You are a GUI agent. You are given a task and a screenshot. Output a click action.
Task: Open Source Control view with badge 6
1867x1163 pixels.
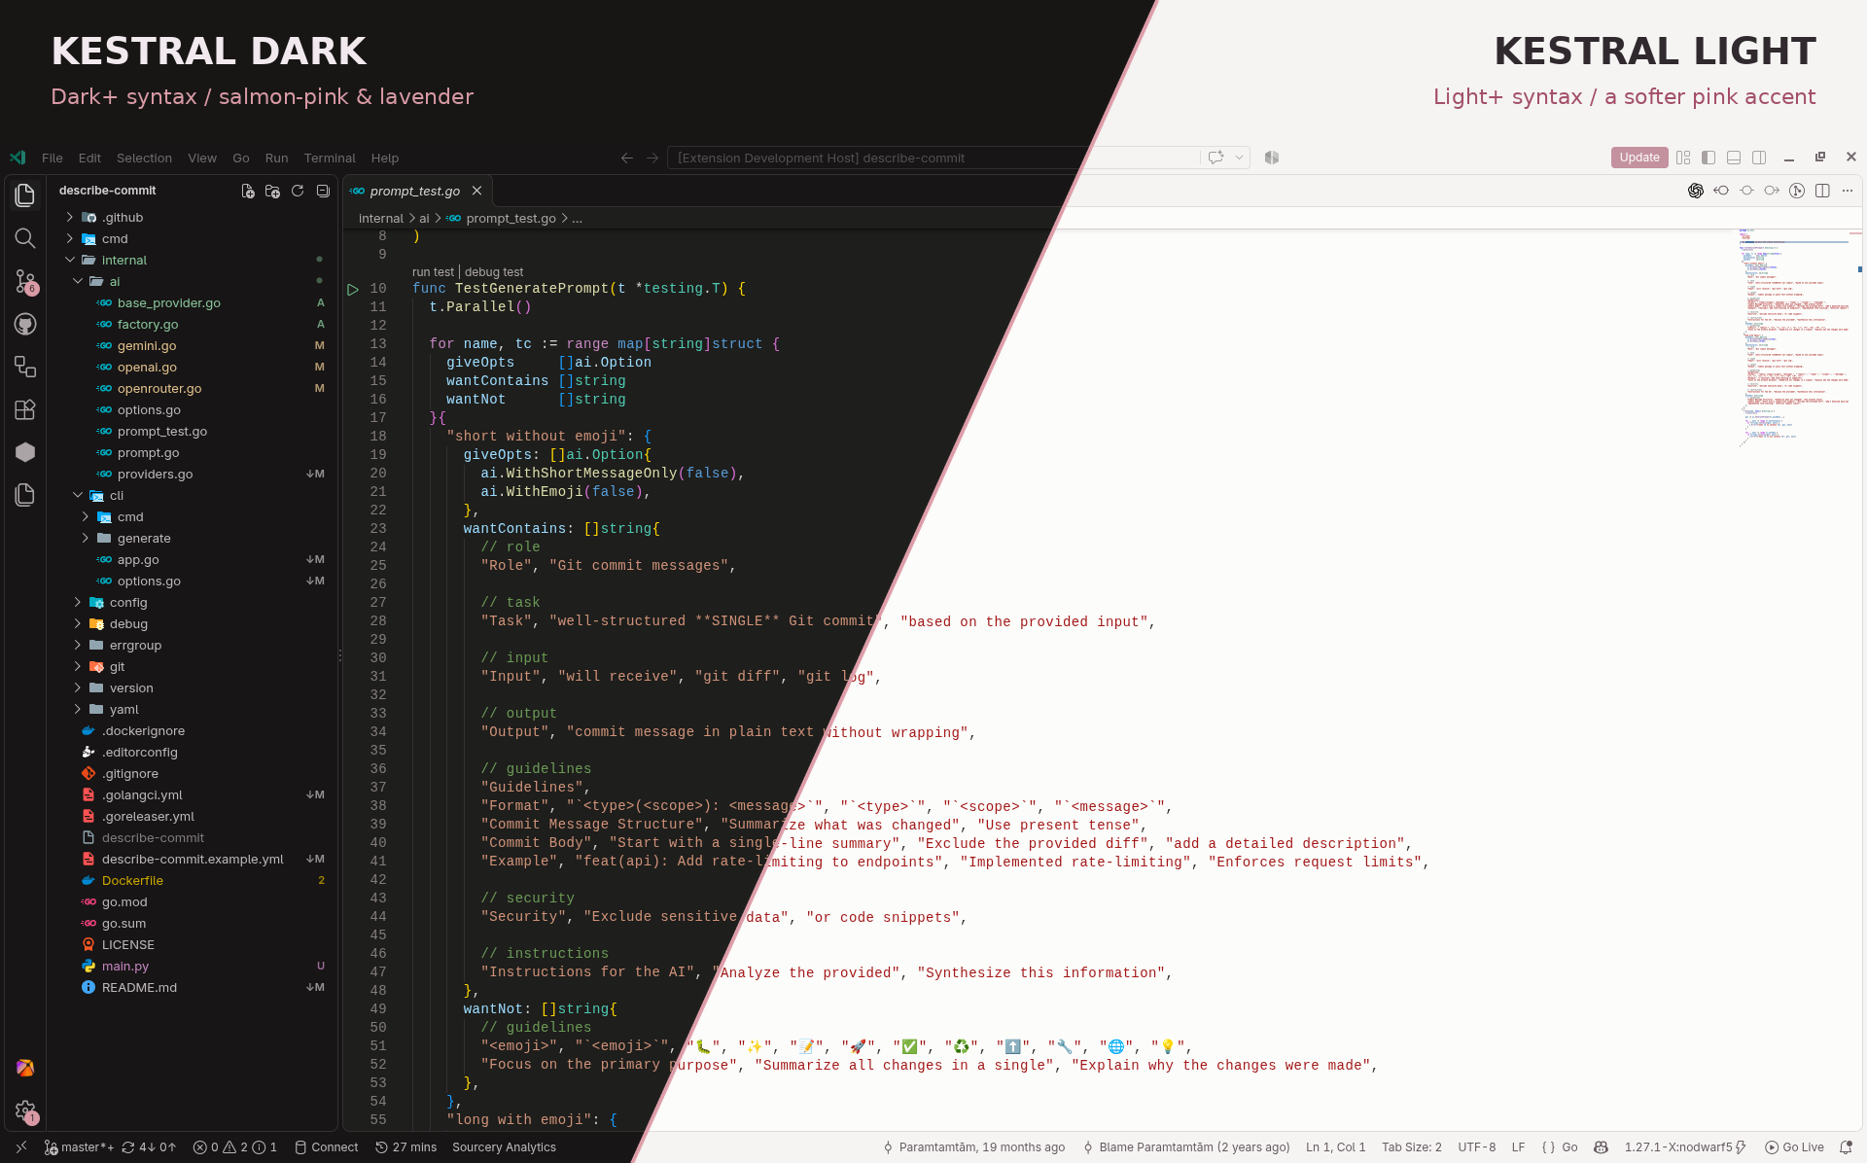25,282
